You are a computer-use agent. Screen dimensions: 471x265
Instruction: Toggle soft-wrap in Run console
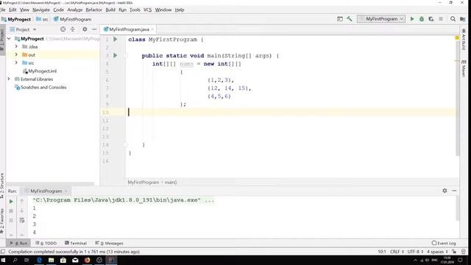21,221
